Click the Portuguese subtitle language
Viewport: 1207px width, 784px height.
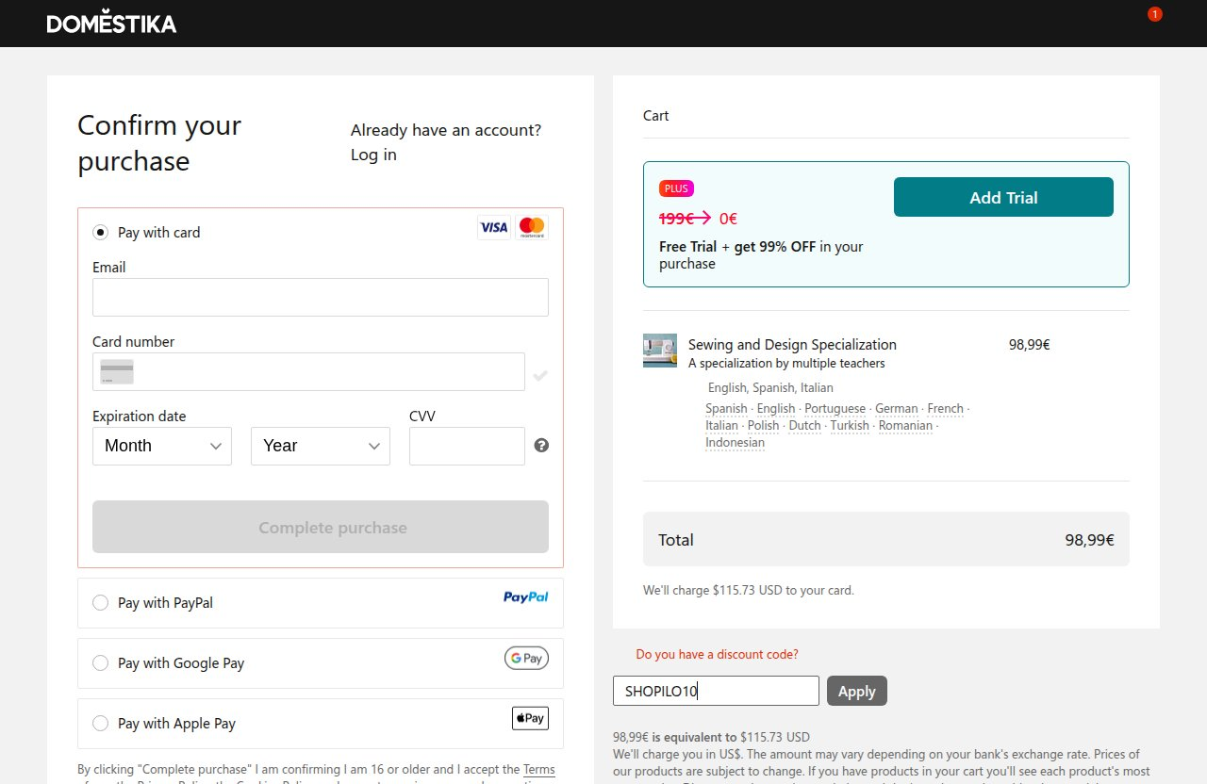pyautogui.click(x=835, y=409)
